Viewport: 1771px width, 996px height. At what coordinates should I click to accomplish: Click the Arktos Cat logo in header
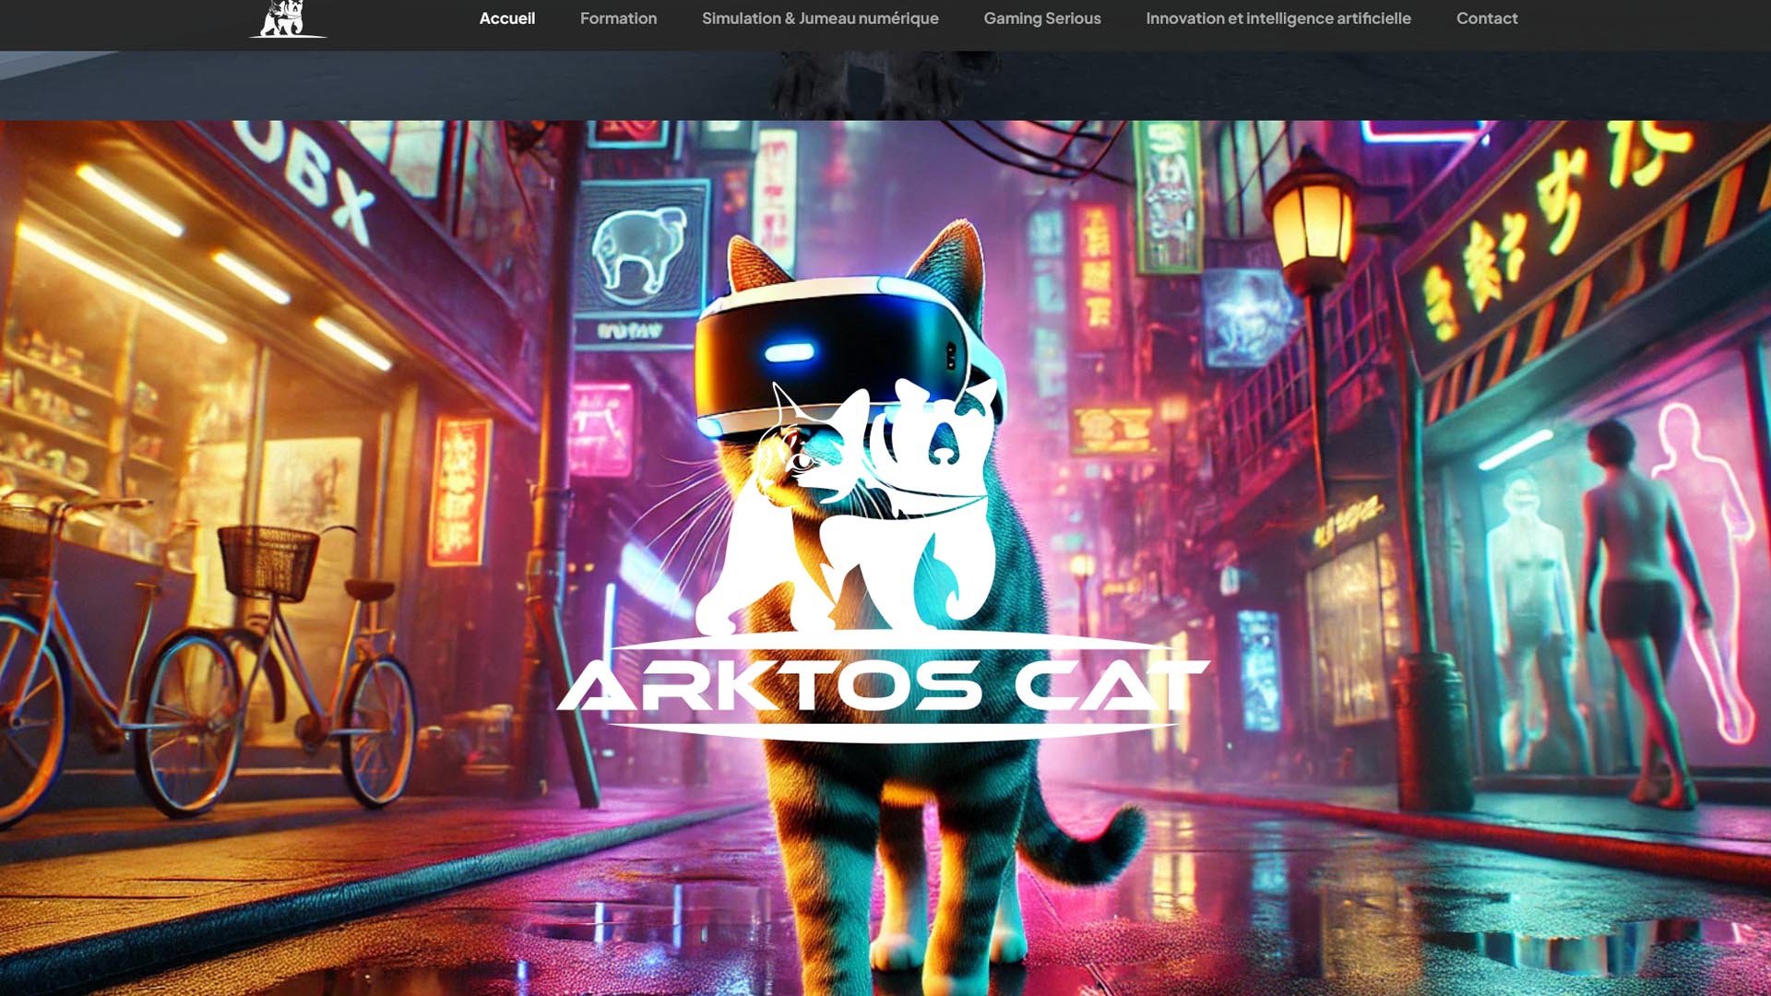tap(288, 19)
